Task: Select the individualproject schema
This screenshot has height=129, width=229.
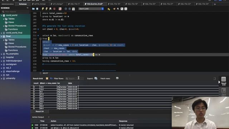Action: (x=14, y=61)
